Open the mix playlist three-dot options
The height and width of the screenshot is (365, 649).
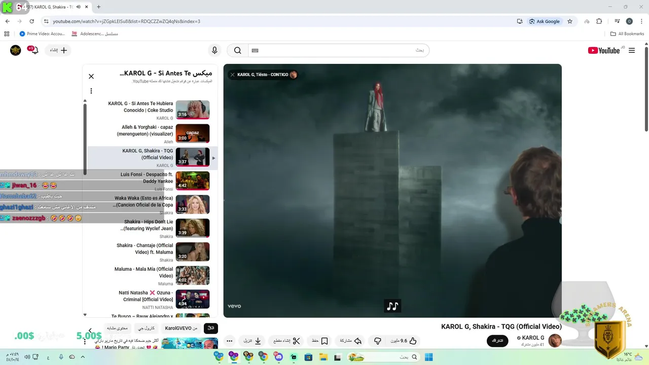[x=91, y=91]
